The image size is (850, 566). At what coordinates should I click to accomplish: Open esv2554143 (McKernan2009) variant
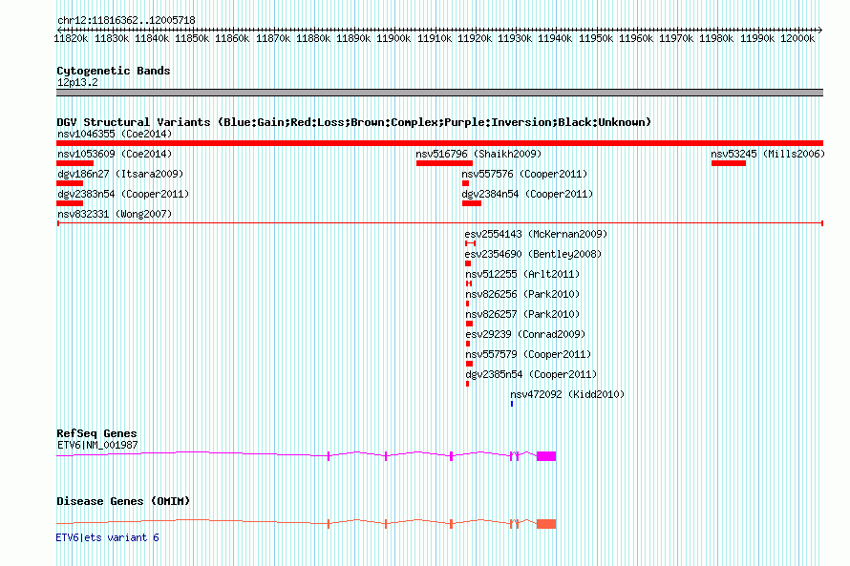coord(536,234)
